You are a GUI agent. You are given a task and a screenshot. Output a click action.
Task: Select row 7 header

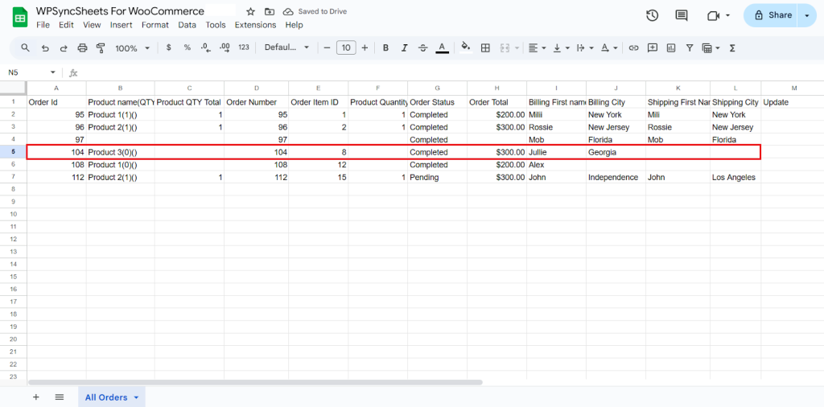click(x=13, y=178)
